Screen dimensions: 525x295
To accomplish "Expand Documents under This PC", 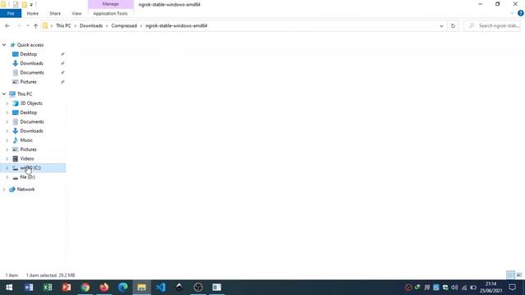I will (7, 122).
